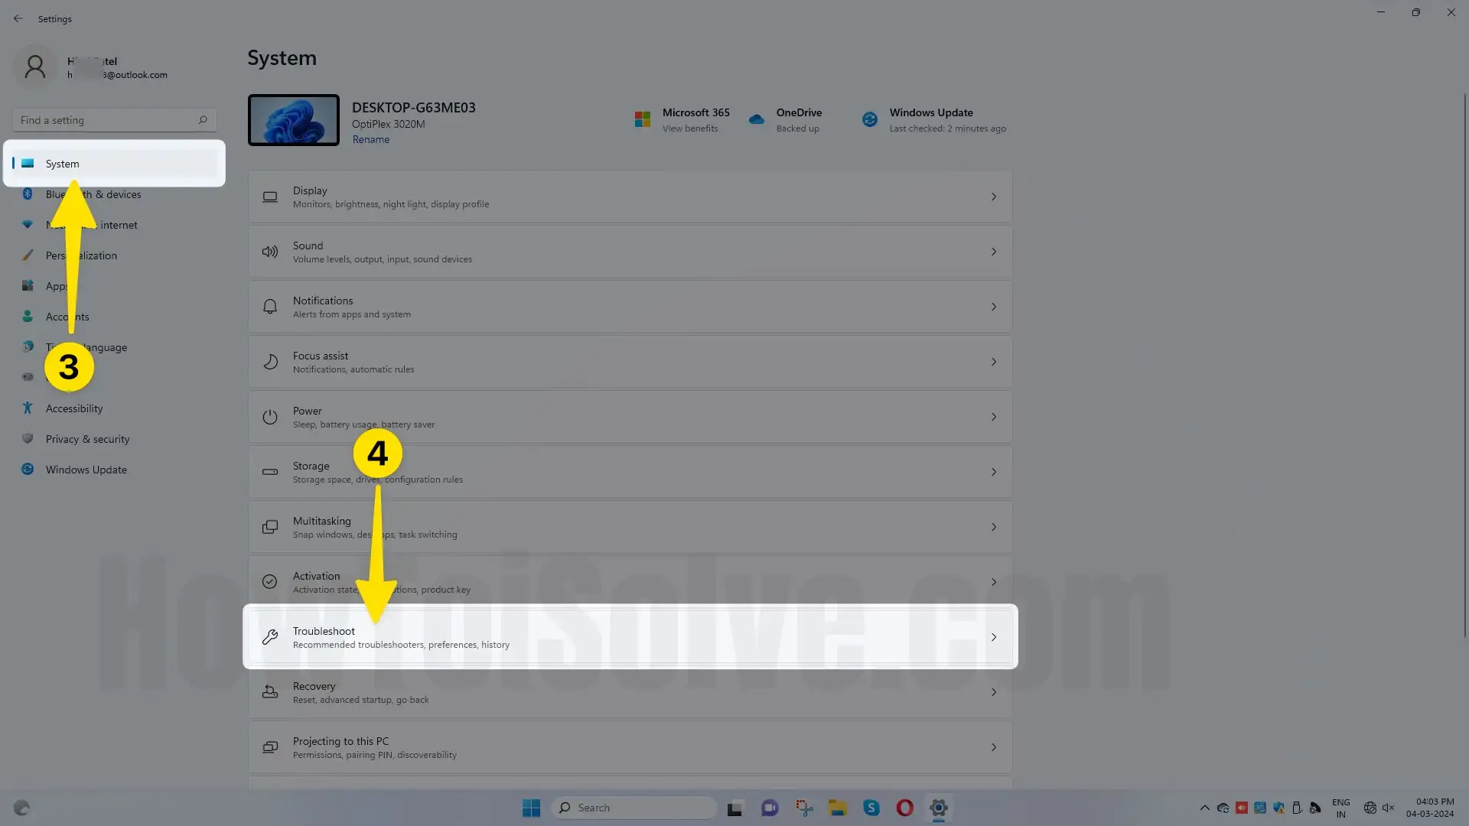Expand the Display row chevron

pyautogui.click(x=994, y=197)
